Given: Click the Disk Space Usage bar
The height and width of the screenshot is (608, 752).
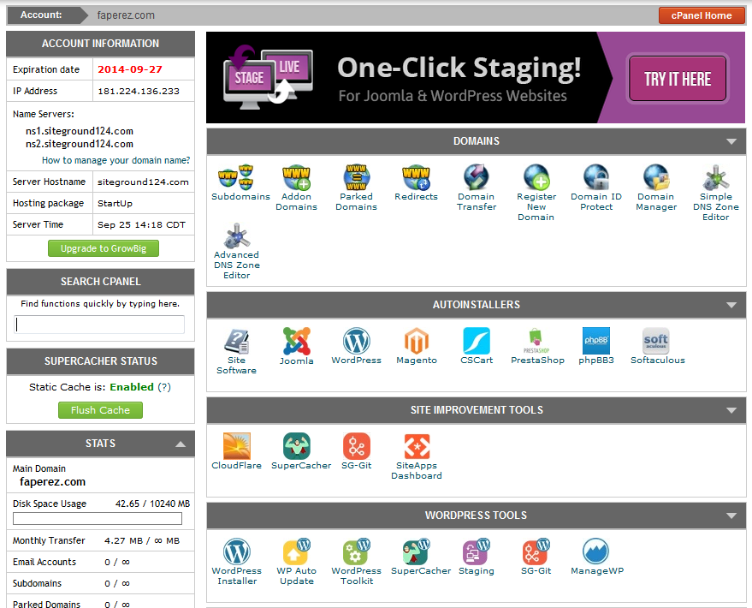Looking at the screenshot, I should coord(98,518).
